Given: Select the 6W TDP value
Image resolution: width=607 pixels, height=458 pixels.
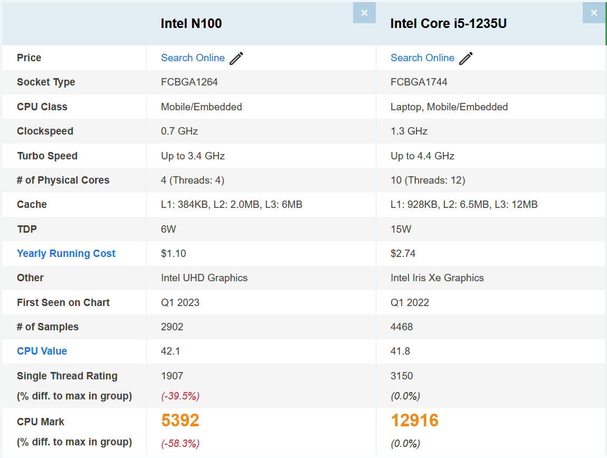Looking at the screenshot, I should click(168, 229).
